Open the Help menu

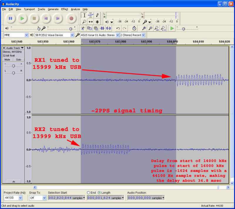pyautogui.click(x=85, y=9)
